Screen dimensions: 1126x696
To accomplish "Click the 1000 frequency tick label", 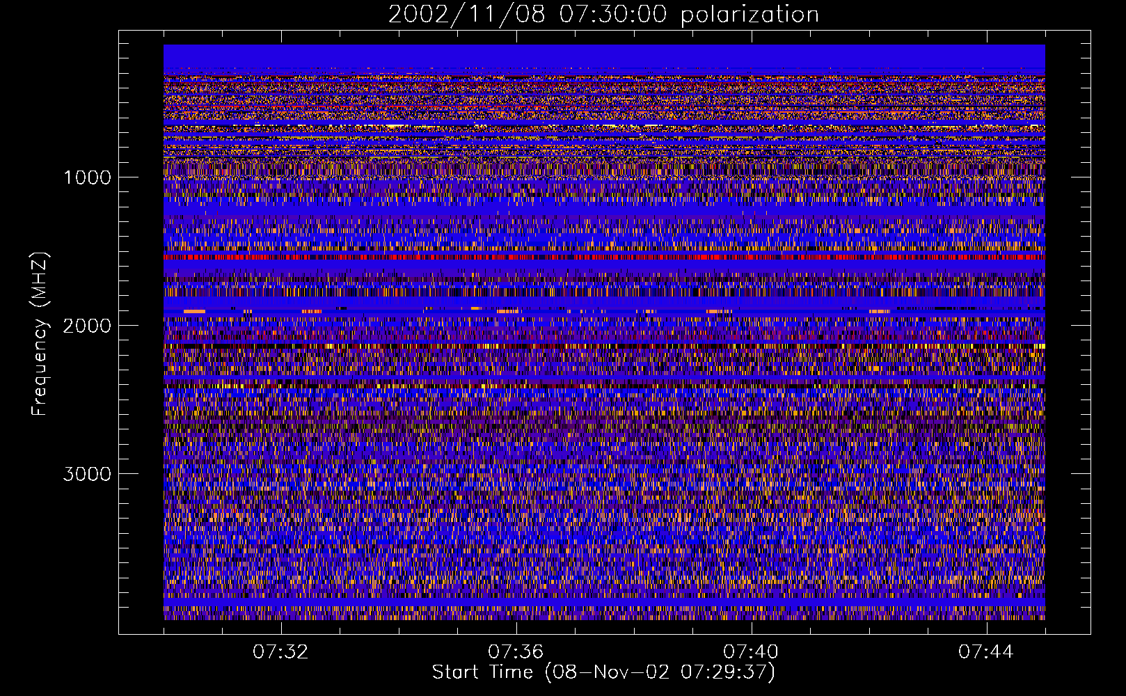I will pyautogui.click(x=87, y=177).
